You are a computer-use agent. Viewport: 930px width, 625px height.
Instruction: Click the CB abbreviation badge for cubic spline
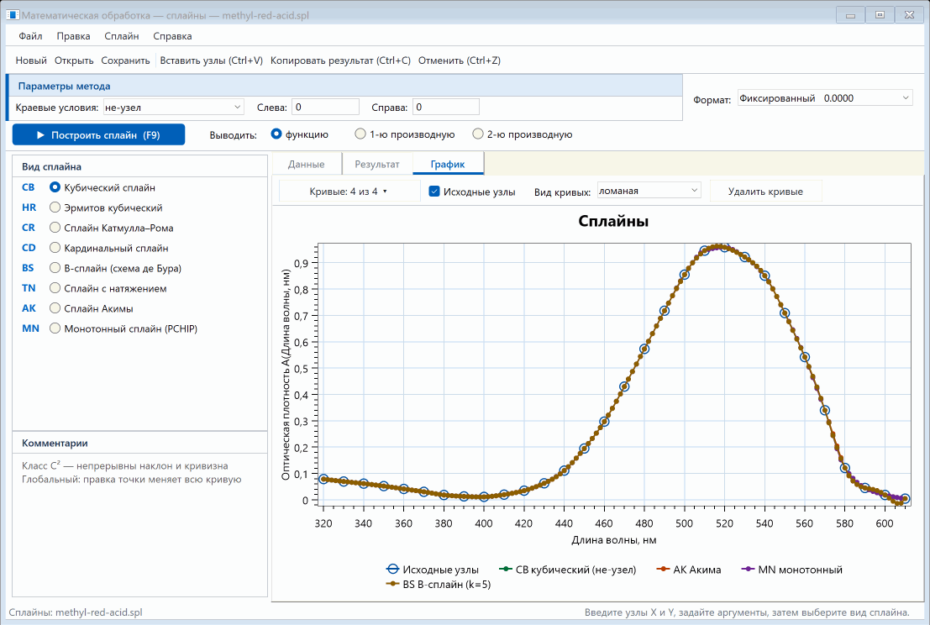[29, 187]
